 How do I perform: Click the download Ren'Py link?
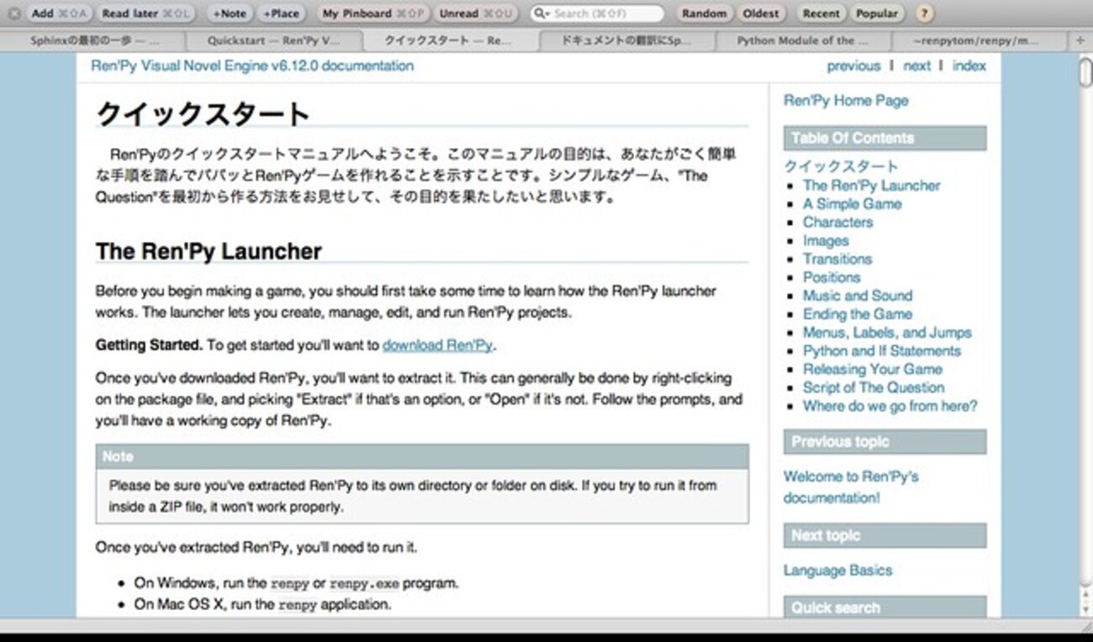coord(438,345)
